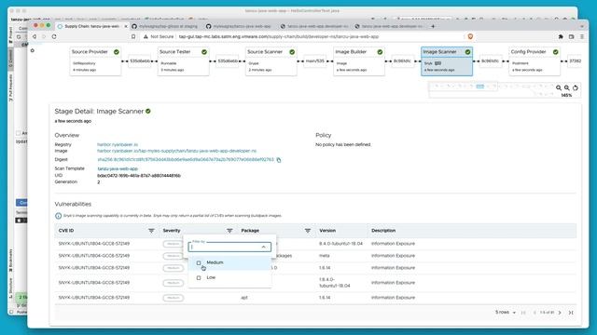Open the browser extensions puzzle icon
Image resolution: width=597 pixels, height=335 pixels.
(561, 36)
